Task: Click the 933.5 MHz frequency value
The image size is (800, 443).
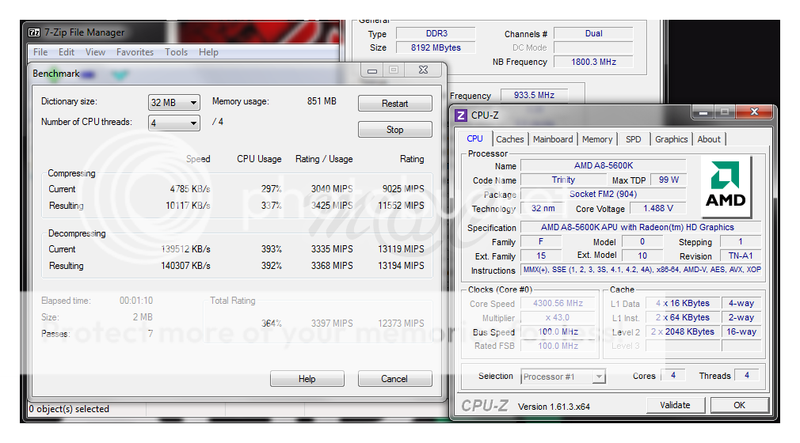Action: 534,96
